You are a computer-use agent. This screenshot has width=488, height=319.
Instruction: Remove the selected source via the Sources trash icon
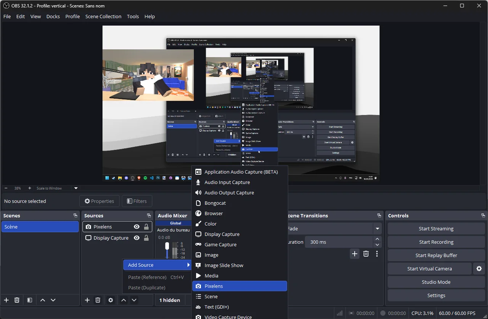pos(98,300)
